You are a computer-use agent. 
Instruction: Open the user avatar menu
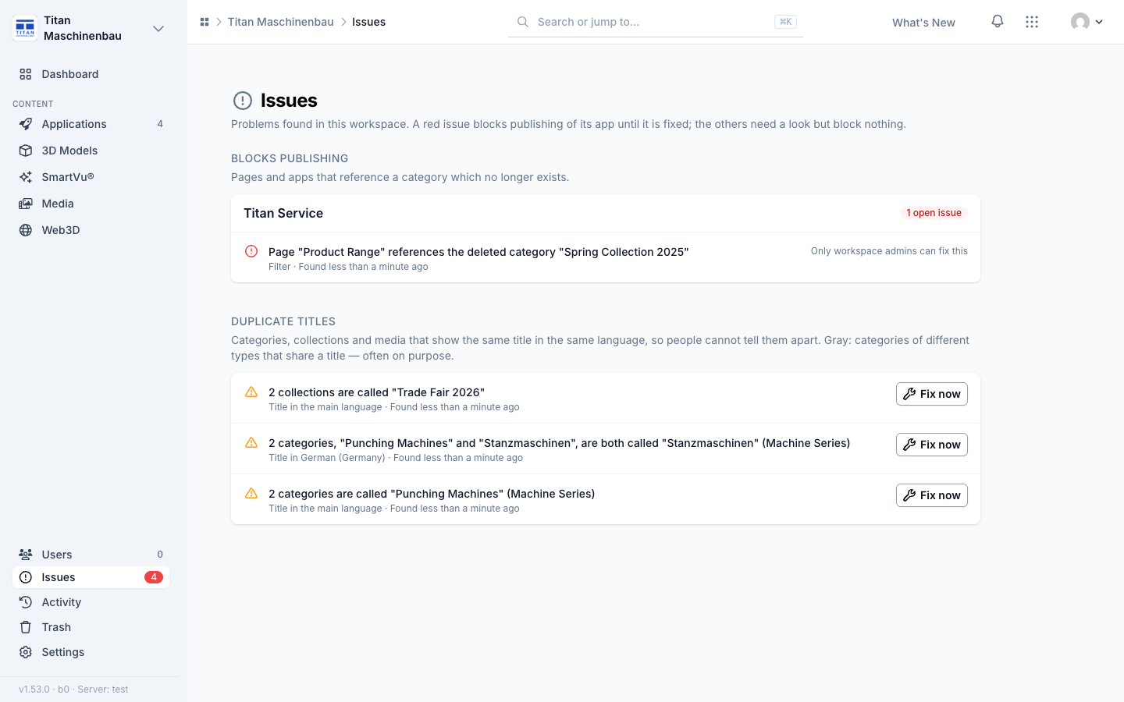tap(1087, 22)
